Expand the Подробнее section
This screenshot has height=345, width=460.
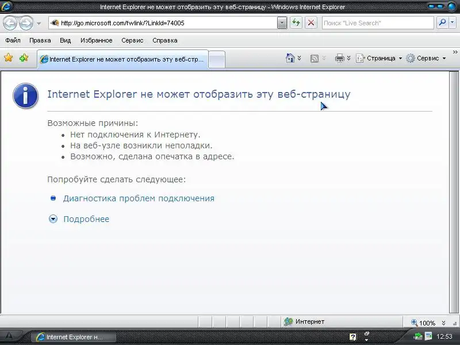click(x=86, y=219)
